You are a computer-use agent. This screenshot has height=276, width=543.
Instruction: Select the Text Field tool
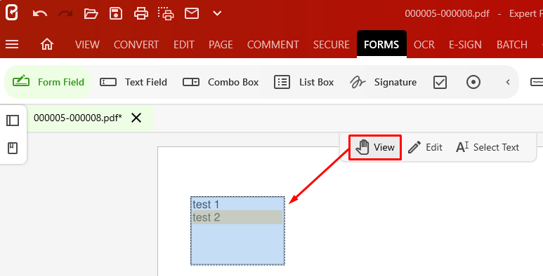tap(133, 82)
